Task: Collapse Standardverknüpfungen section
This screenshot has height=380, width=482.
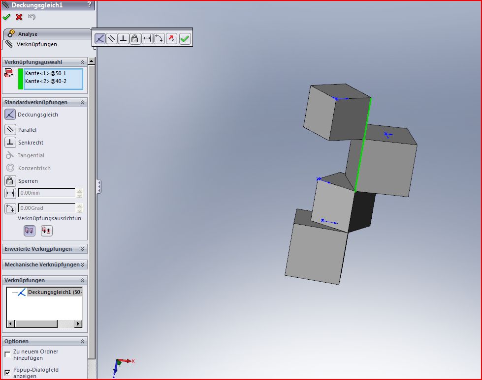Action: click(x=82, y=103)
